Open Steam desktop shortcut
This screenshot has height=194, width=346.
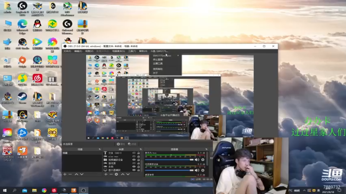(22, 98)
